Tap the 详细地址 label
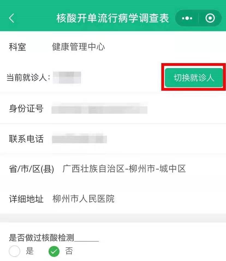 point(26,199)
